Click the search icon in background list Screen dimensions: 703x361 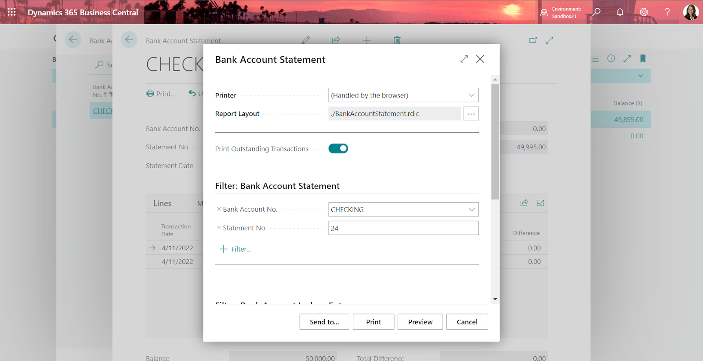(x=100, y=65)
